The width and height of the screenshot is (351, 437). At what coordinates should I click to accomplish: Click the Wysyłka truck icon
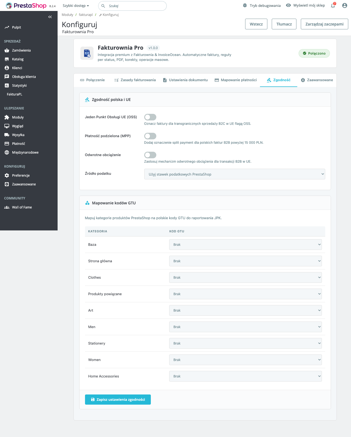(x=7, y=135)
